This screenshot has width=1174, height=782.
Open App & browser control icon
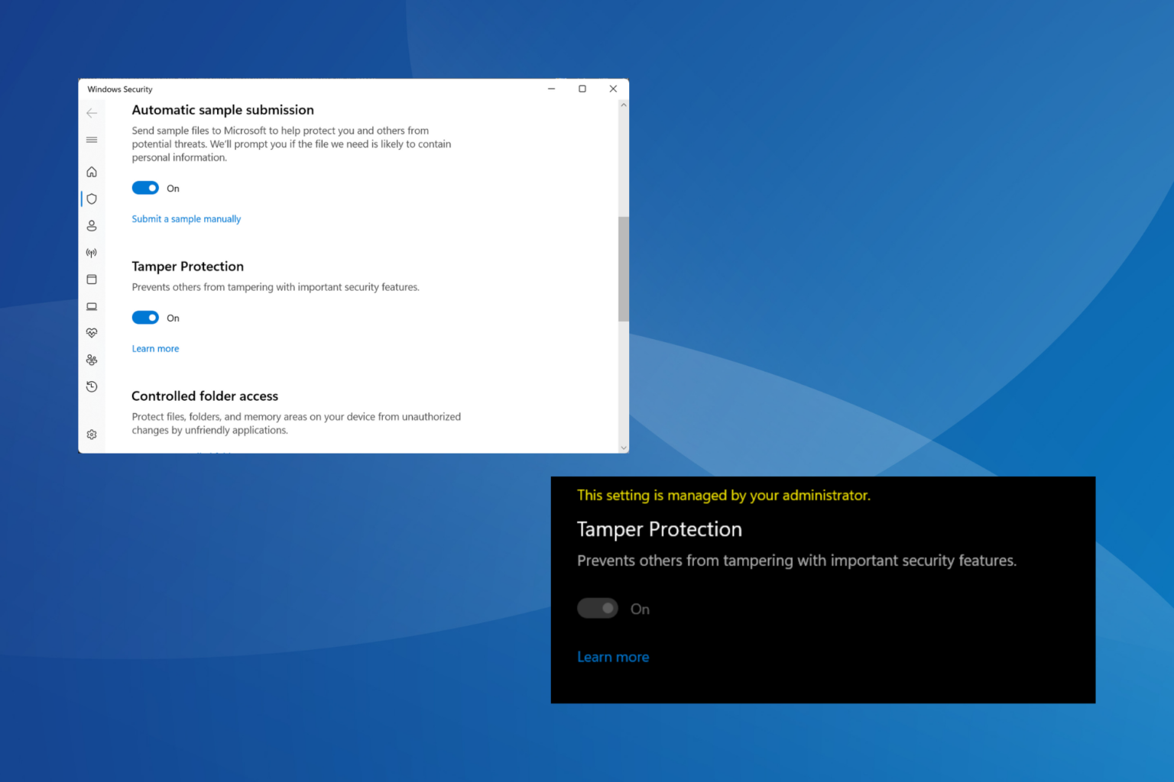click(x=92, y=280)
